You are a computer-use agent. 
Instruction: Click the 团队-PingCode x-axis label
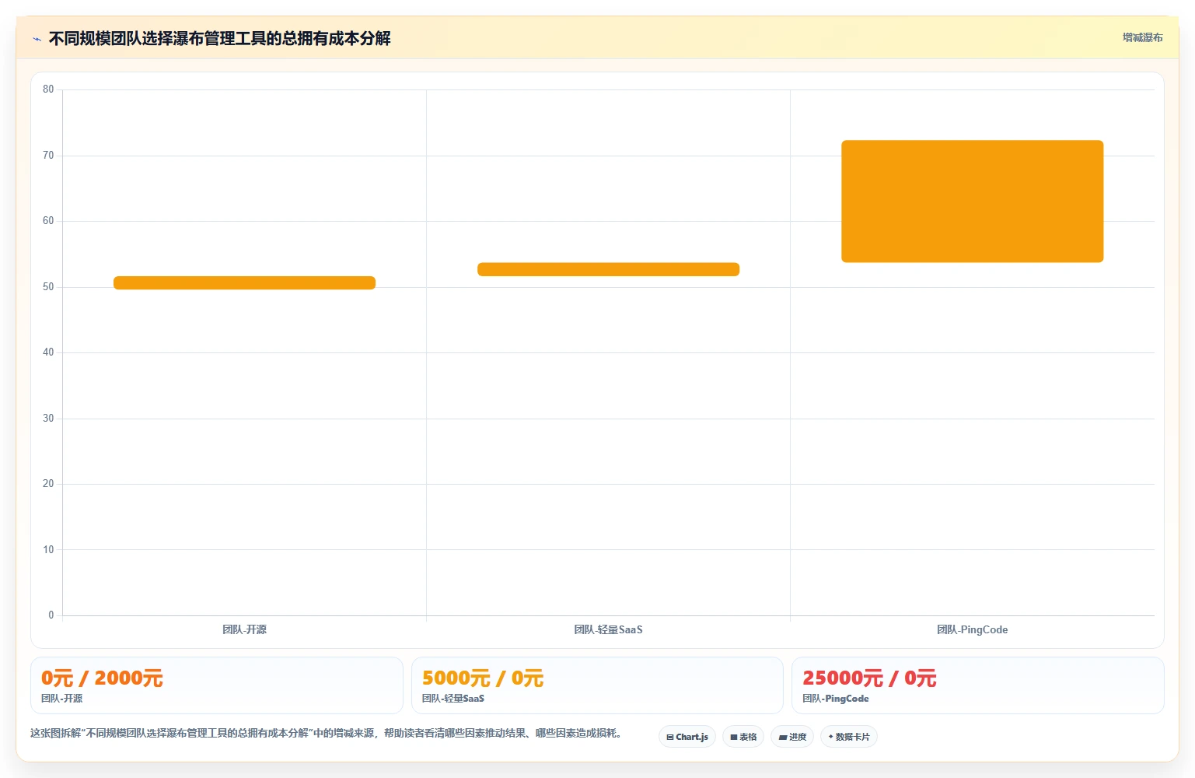[972, 629]
